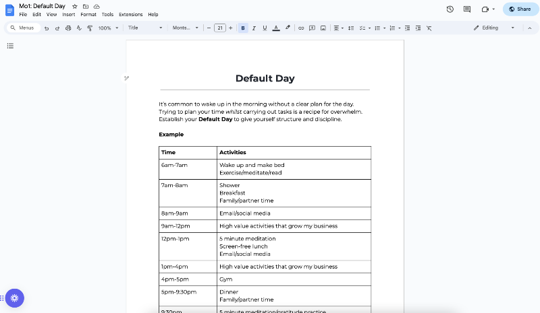Click the 5pm-9:30pm table cell
Image resolution: width=540 pixels, height=313 pixels.
click(x=188, y=295)
